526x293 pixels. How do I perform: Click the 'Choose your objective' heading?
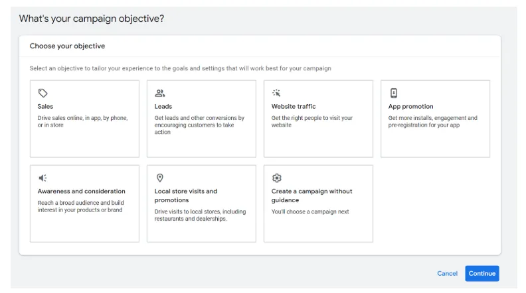click(67, 46)
